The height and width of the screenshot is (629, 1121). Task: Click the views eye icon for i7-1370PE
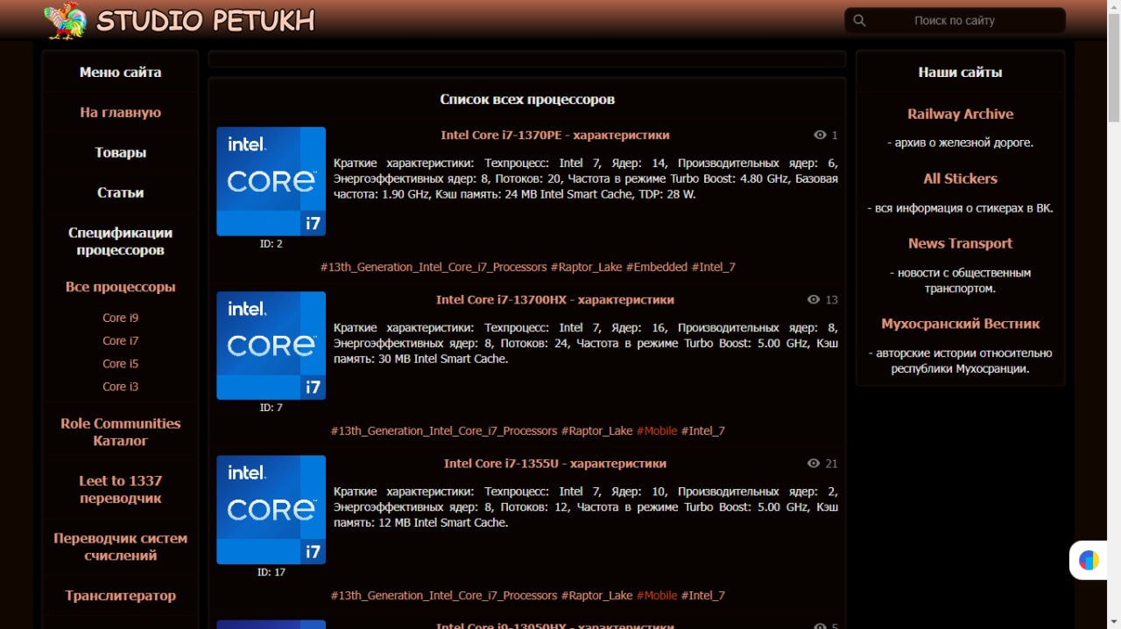coord(821,135)
